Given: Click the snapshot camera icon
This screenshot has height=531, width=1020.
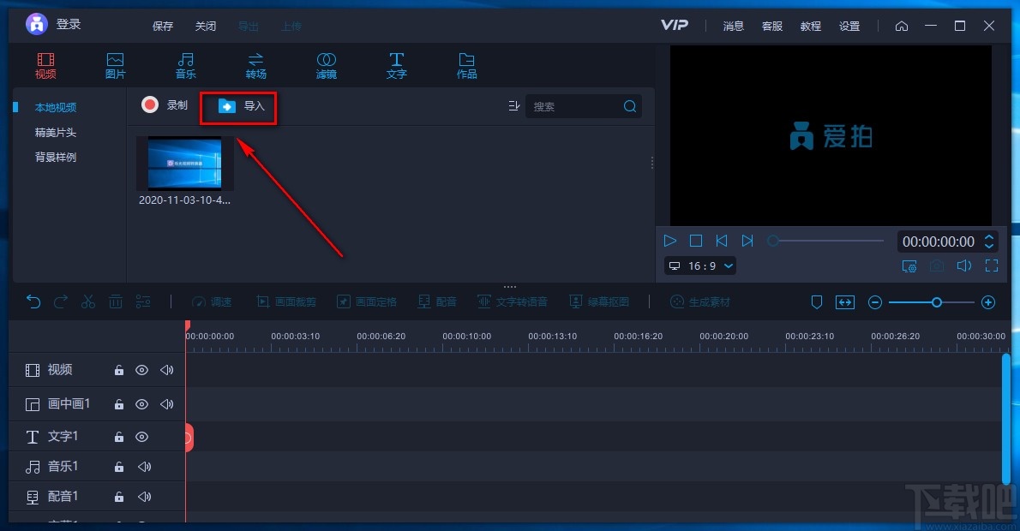Looking at the screenshot, I should coord(937,265).
